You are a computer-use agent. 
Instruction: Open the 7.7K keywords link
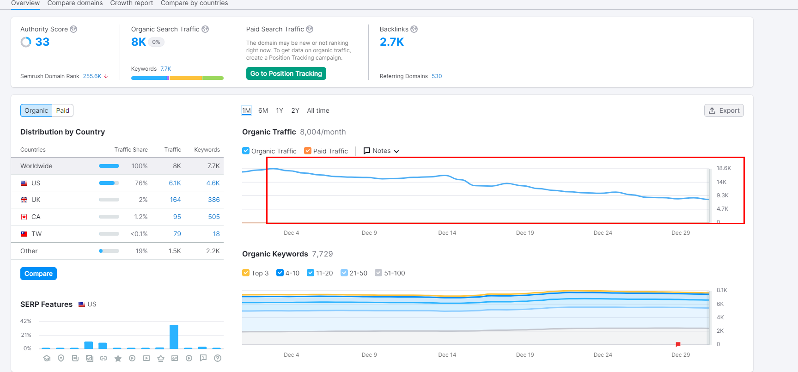coord(166,69)
